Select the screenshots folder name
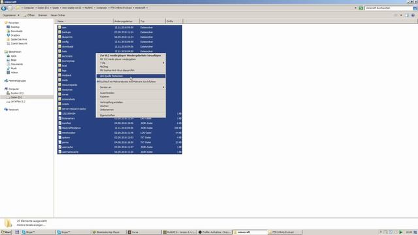Viewport: 418px width, 235px height. pyautogui.click(x=69, y=99)
